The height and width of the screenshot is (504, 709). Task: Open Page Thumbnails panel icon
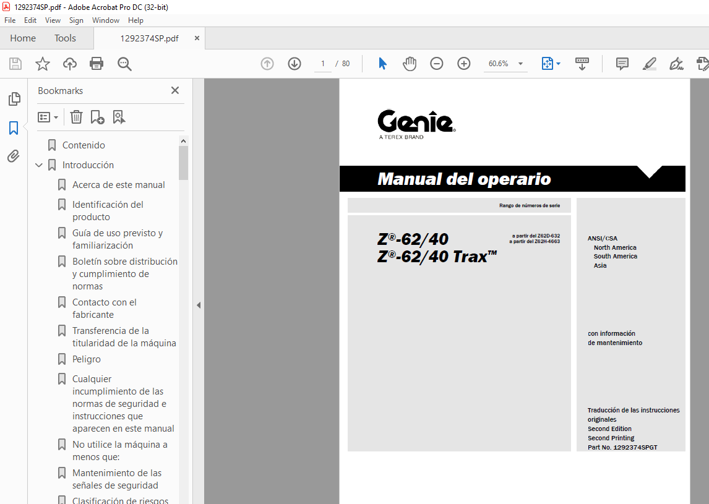pos(14,98)
